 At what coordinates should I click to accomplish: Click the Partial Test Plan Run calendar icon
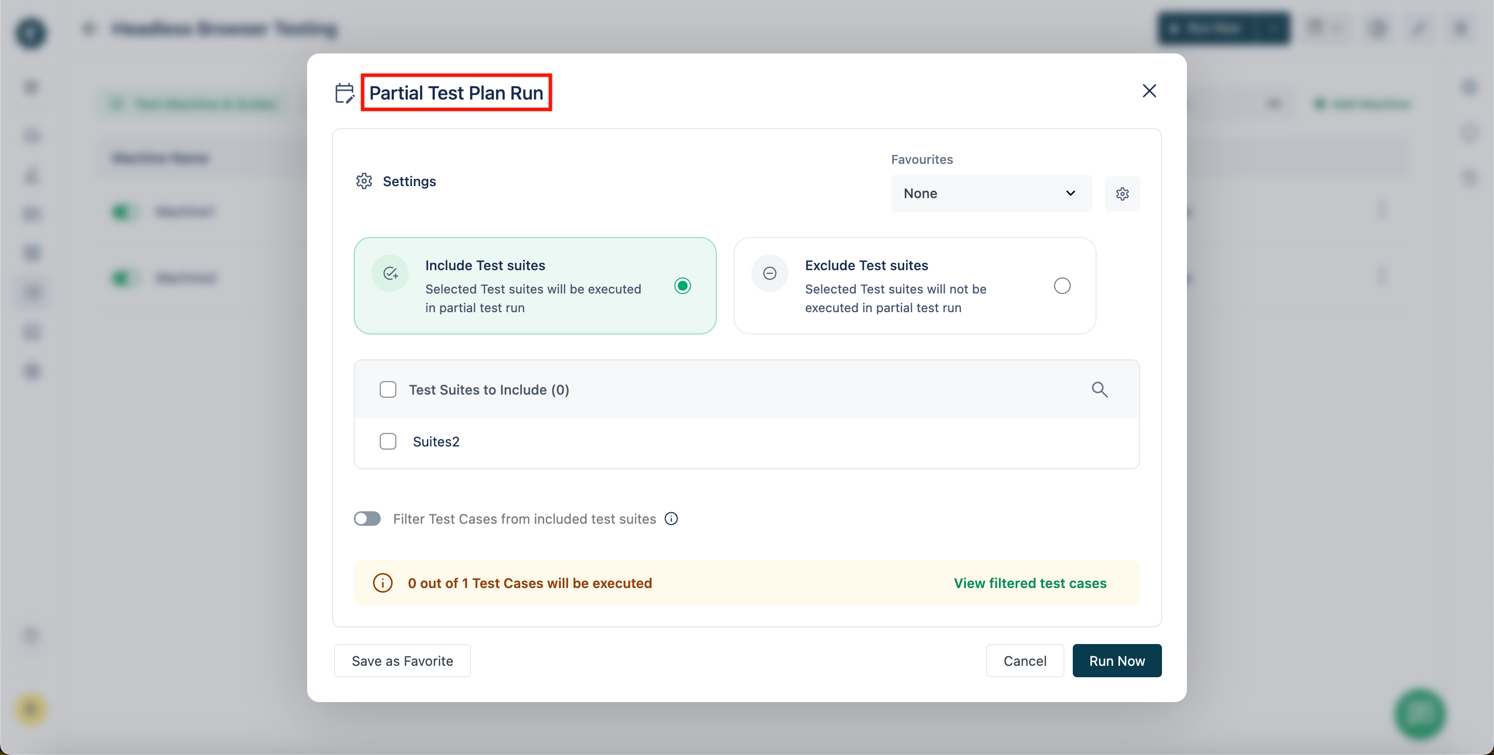coord(345,91)
